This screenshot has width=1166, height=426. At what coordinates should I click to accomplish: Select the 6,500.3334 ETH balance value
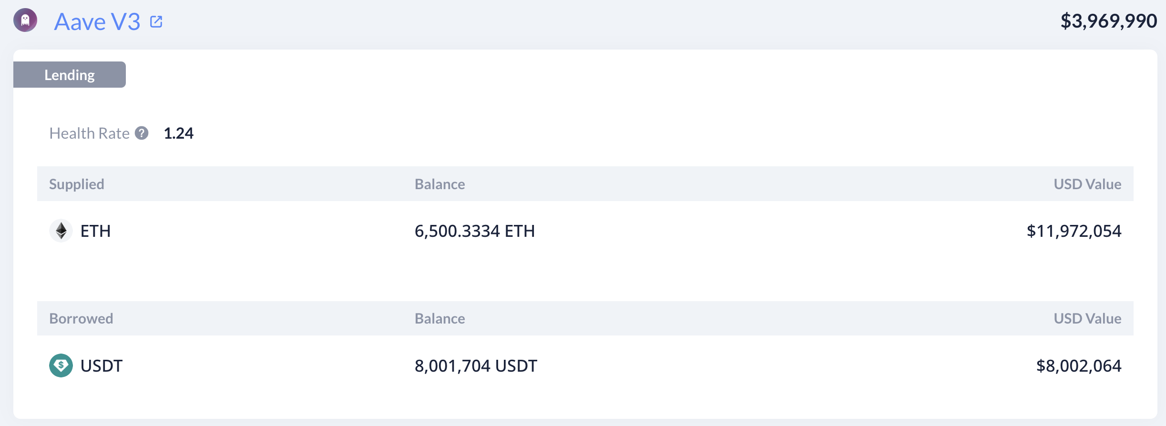click(475, 231)
